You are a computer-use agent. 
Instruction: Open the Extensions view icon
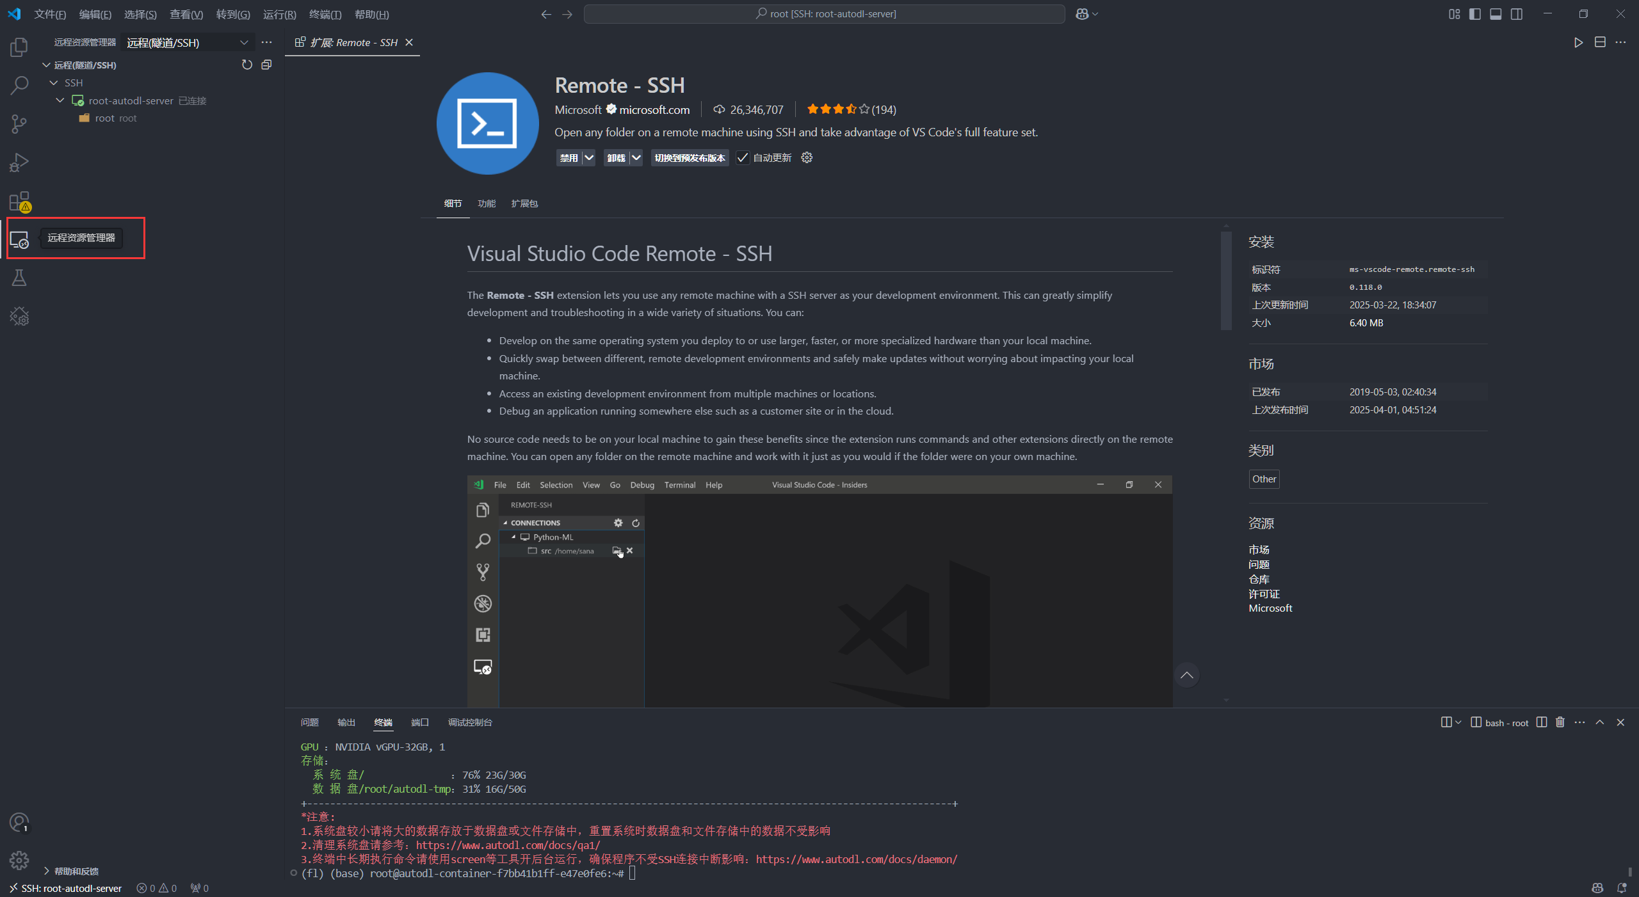tap(19, 202)
